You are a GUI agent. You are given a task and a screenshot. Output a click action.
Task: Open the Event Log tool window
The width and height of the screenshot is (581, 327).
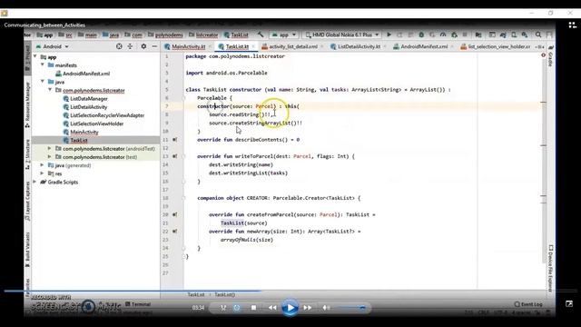tap(528, 304)
